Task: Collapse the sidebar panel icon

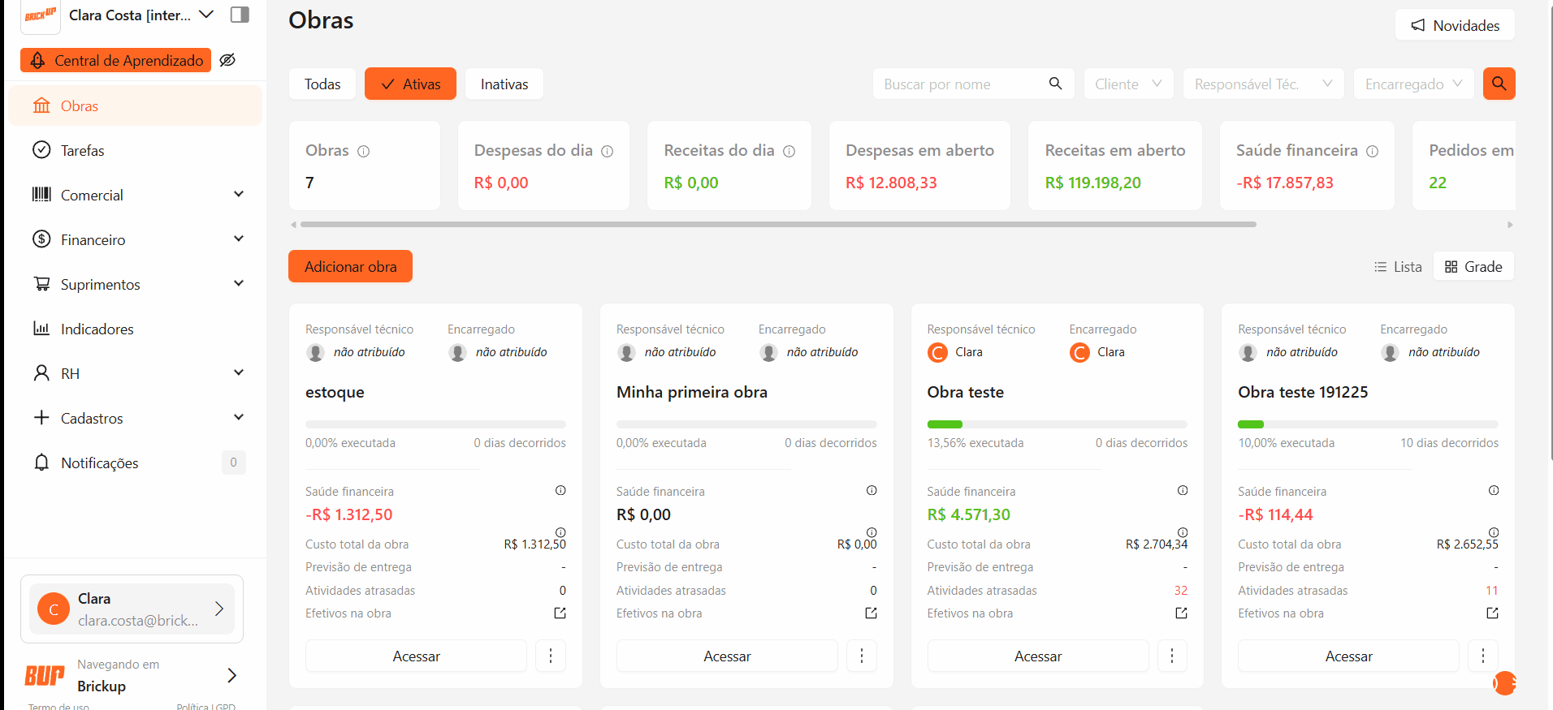Action: click(240, 15)
